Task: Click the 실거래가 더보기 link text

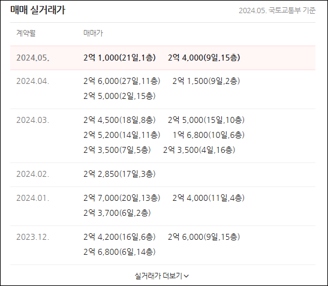Action: coord(158,276)
